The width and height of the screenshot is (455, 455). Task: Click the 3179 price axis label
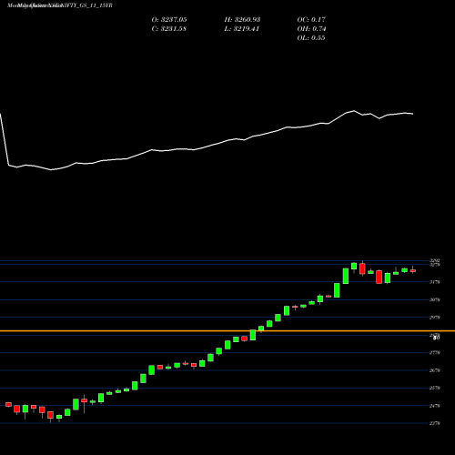point(434,282)
